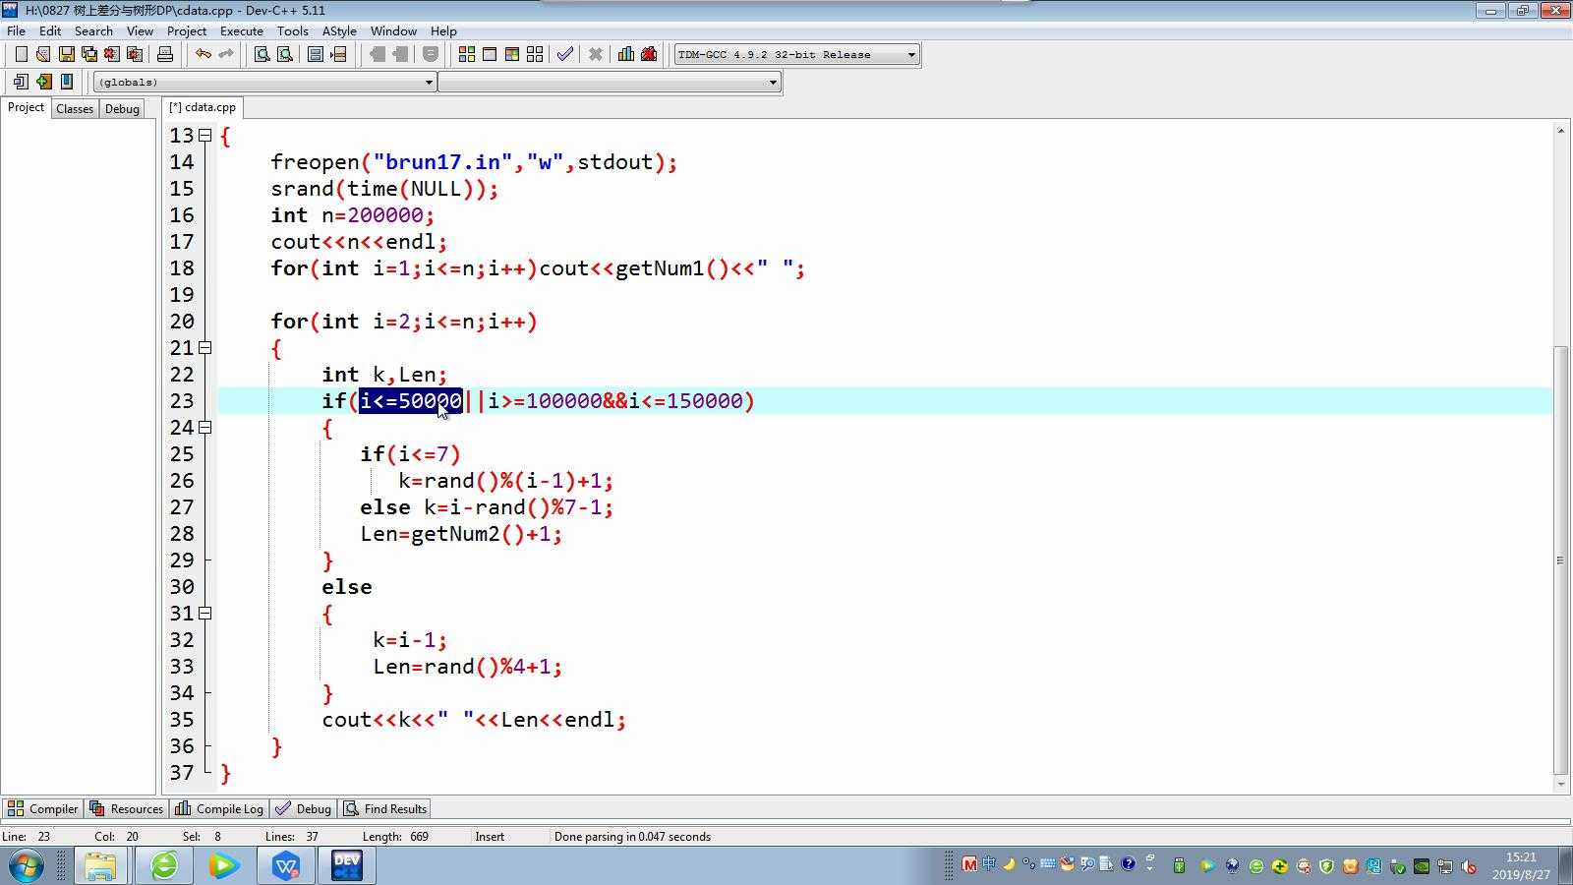
Task: Click the editor vertical scrollbar thumb
Action: click(1560, 560)
